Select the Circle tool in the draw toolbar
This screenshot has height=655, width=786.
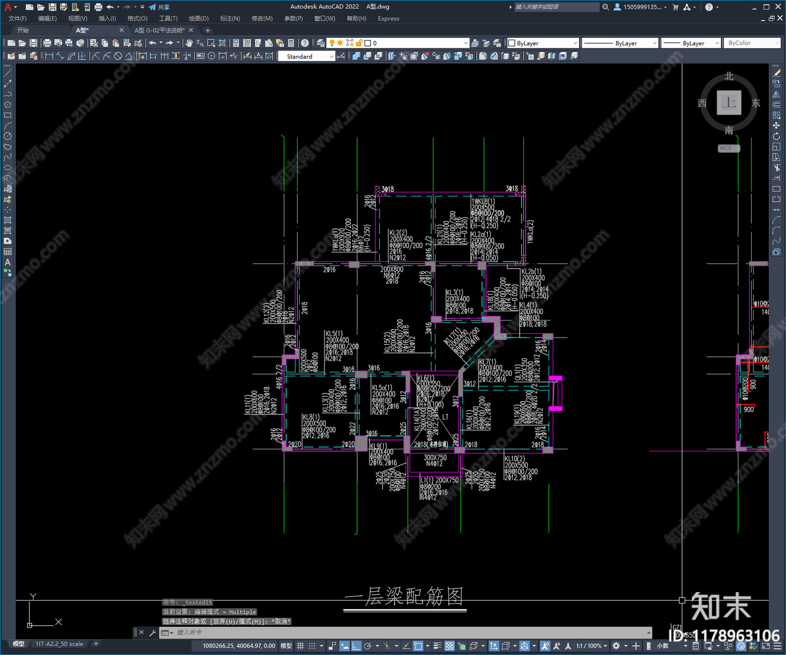click(x=7, y=136)
